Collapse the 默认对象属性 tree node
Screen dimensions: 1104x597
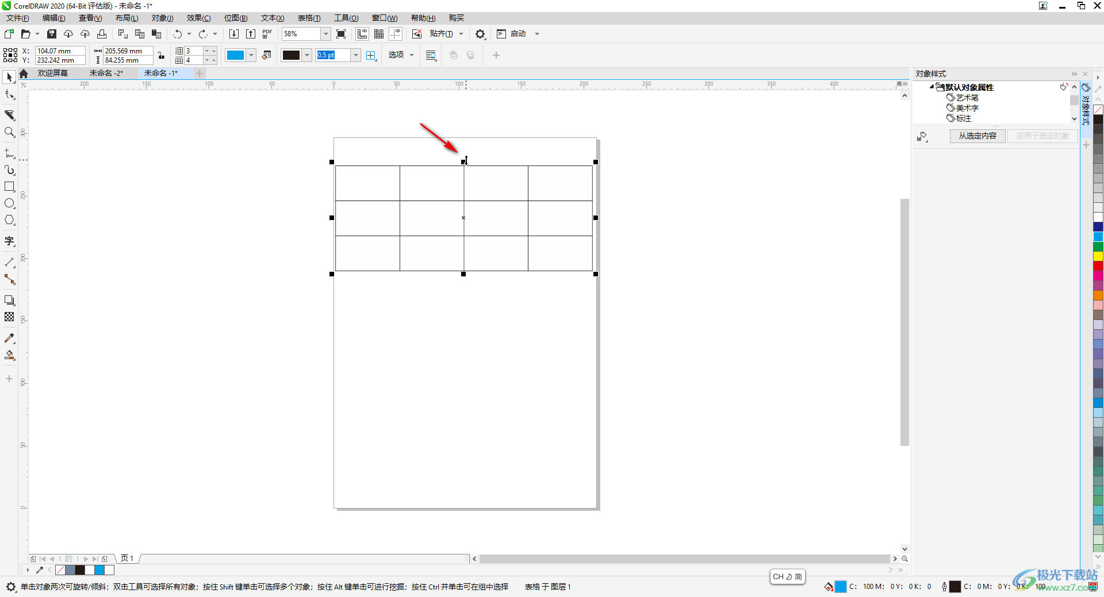click(x=931, y=87)
